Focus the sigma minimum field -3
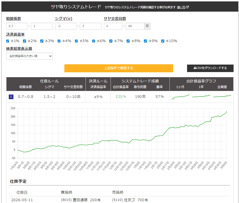 pyautogui.click(x=66, y=26)
